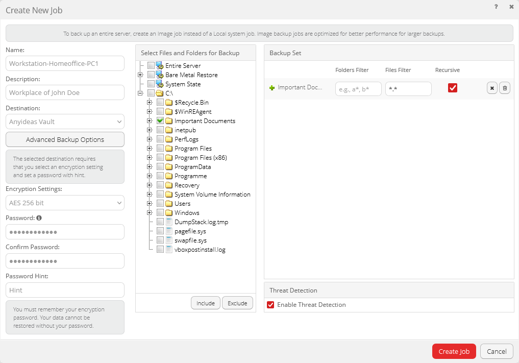Open the Encryption Settings dropdown
The image size is (519, 363).
[x=65, y=203]
